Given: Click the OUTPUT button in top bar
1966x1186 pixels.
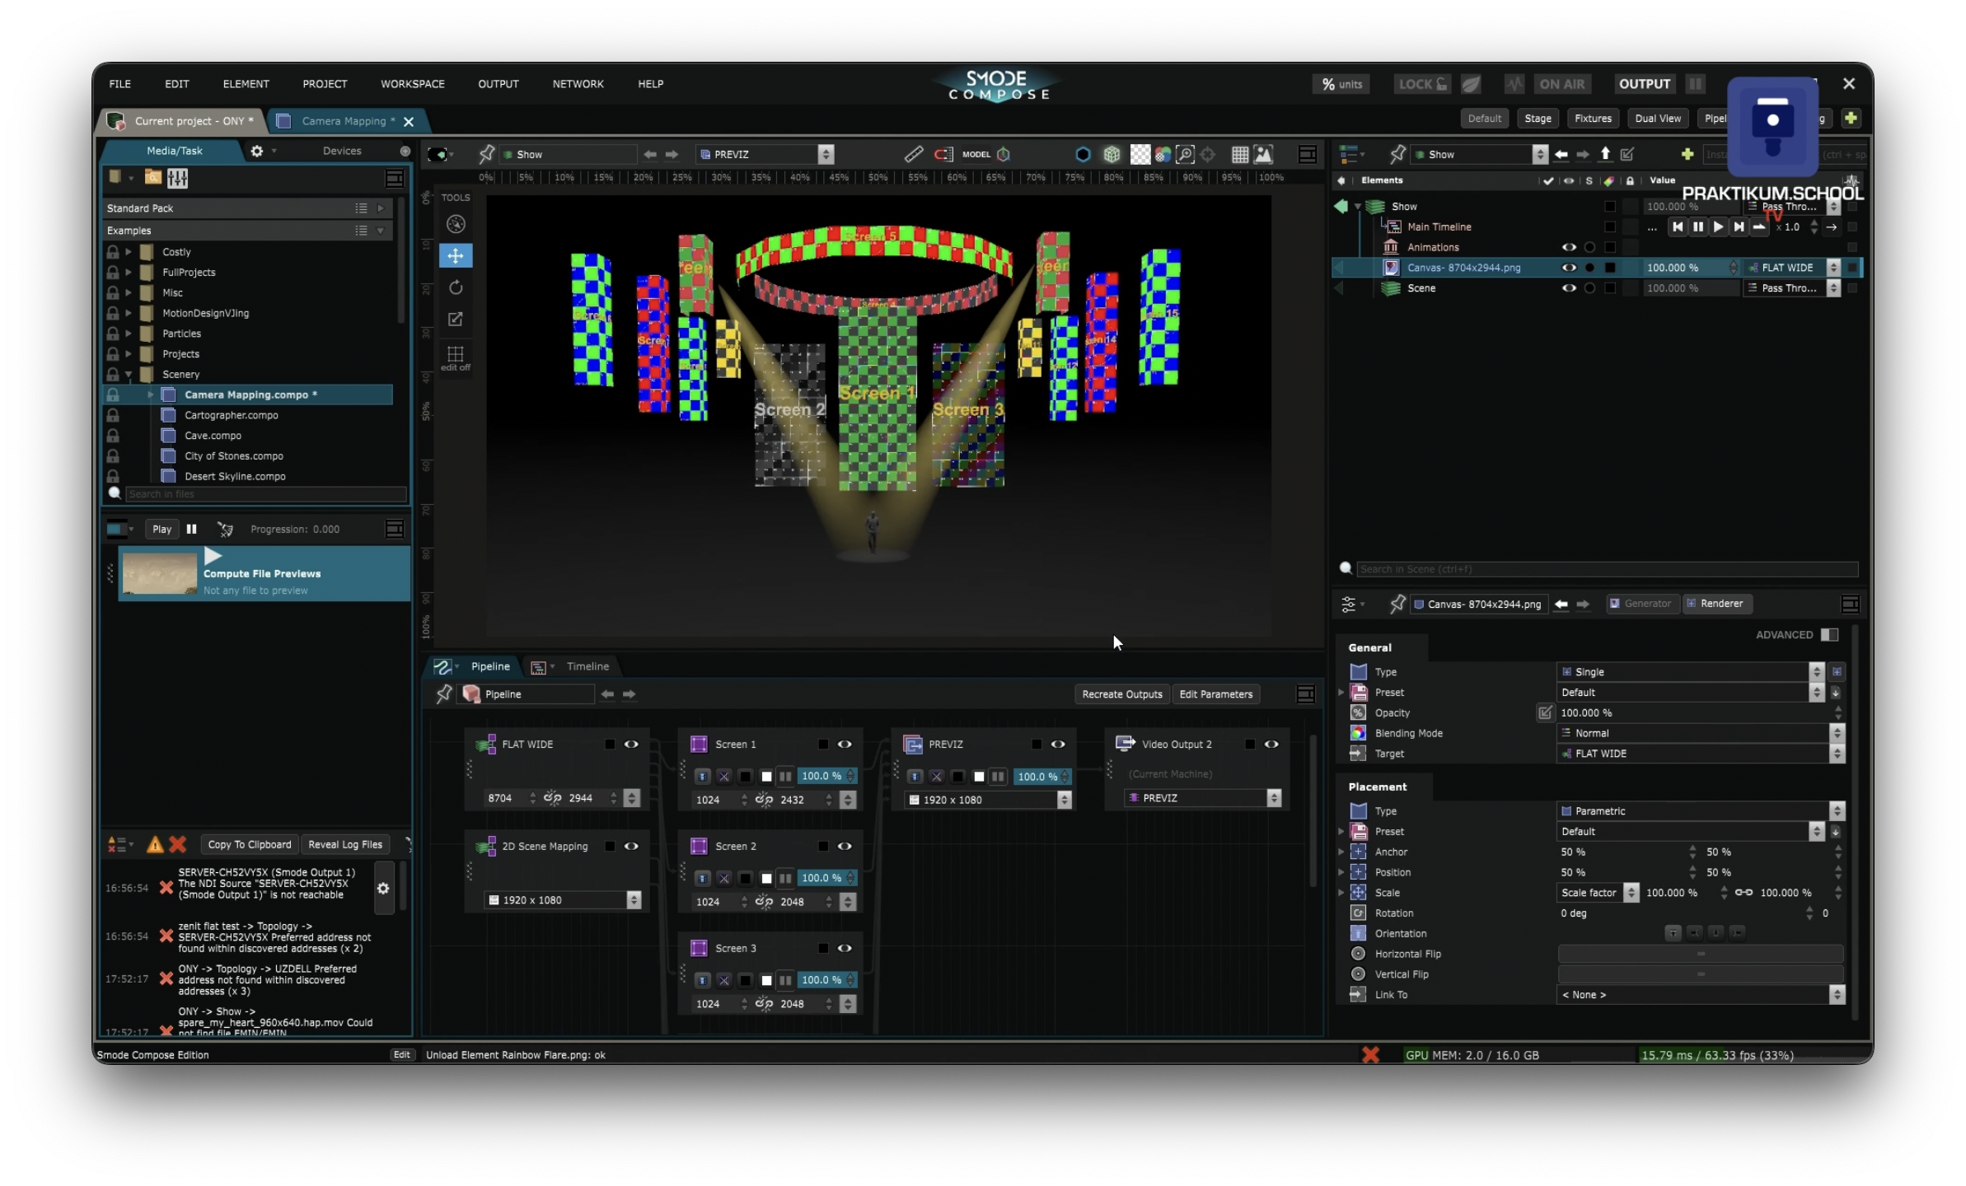Looking at the screenshot, I should coord(1644,84).
